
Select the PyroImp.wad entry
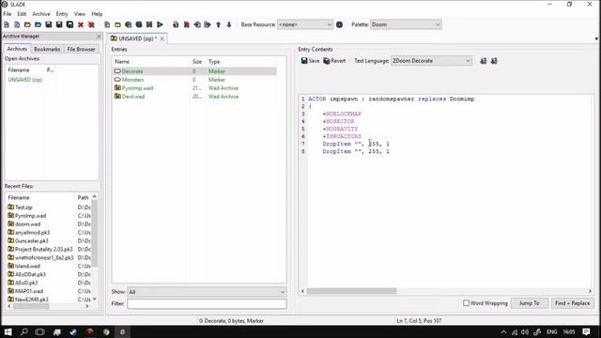tap(194, 88)
